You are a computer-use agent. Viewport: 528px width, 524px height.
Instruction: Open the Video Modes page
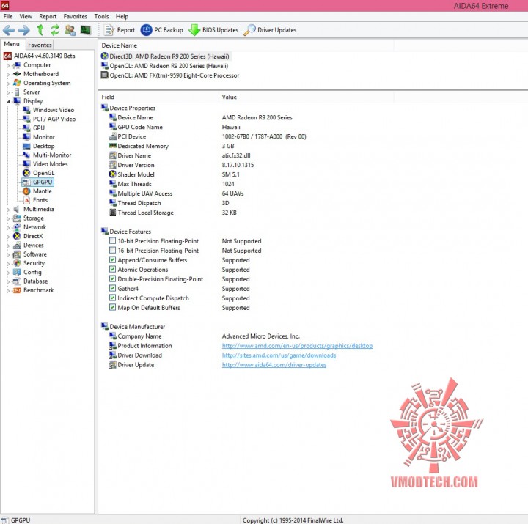50,164
